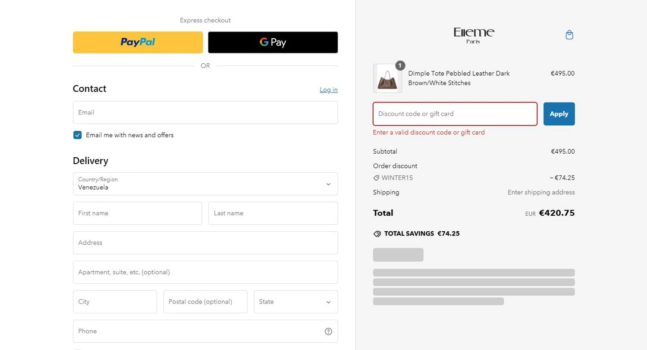
Task: Click the phone field help question mark icon
Action: pyautogui.click(x=328, y=331)
